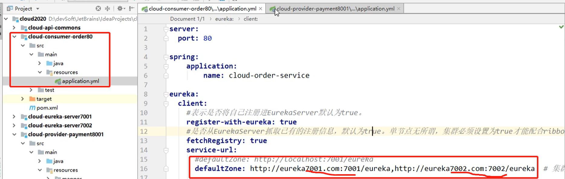Expand the target folder
Image resolution: width=565 pixels, height=179 pixels.
pyautogui.click(x=23, y=99)
